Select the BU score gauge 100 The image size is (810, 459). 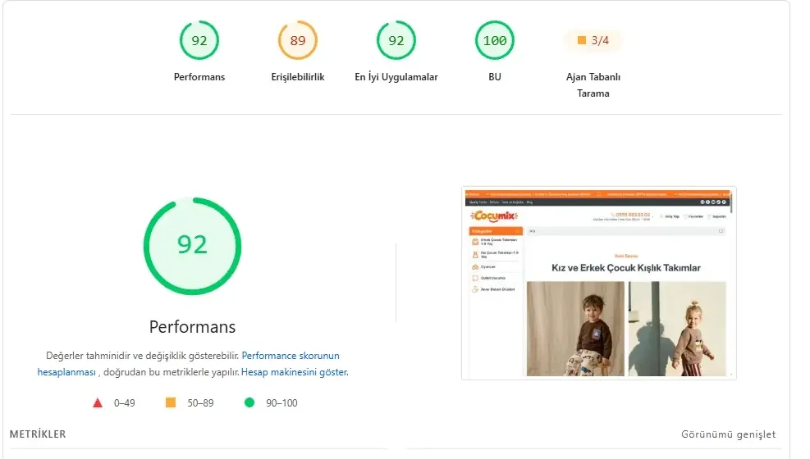[494, 40]
